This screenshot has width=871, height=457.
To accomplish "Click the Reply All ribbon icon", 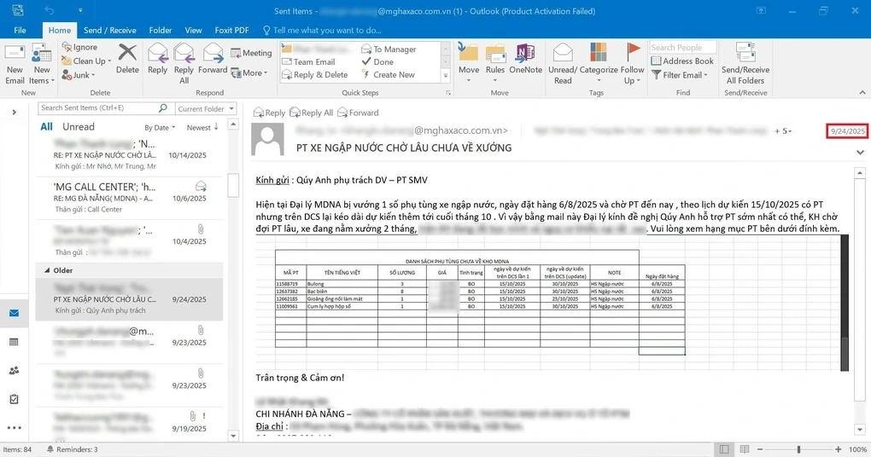I will click(184, 62).
